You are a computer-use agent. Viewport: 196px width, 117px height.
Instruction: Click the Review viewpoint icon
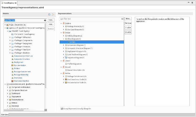64,73
